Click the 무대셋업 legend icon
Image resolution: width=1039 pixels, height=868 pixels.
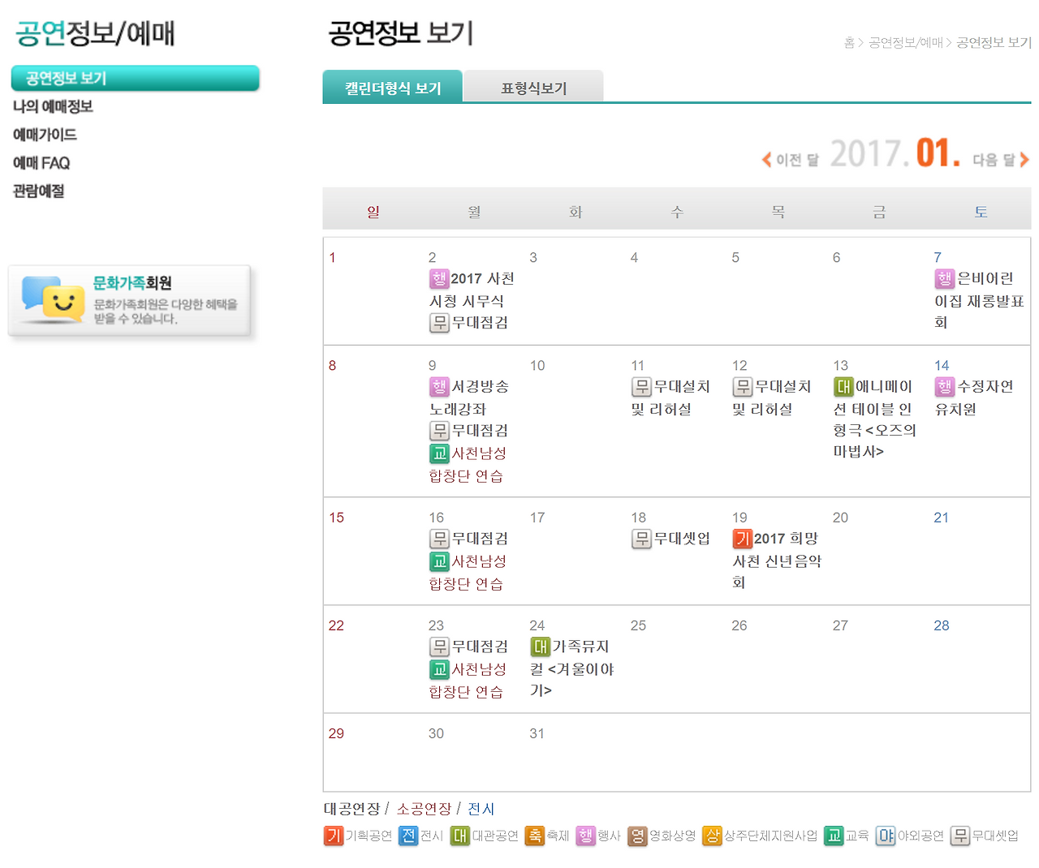pyautogui.click(x=962, y=836)
